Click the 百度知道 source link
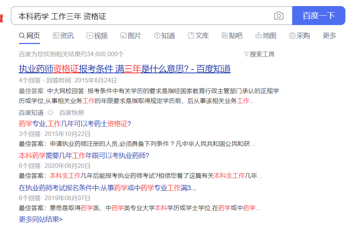This screenshot has height=229, width=353. [31, 112]
